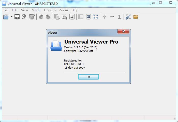Expand the Open file dropdown arrow

(x=11, y=17)
